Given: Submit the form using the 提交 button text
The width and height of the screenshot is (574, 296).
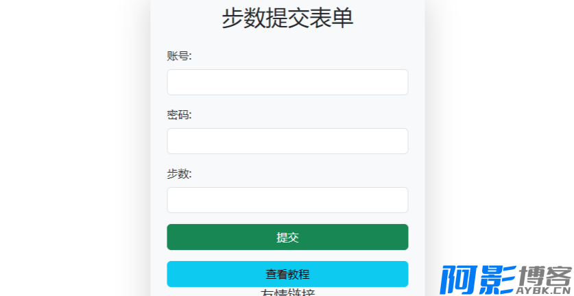Looking at the screenshot, I should point(287,238).
